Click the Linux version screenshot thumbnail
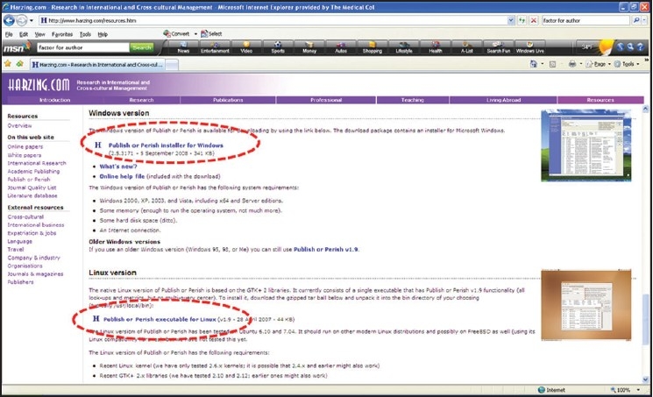This screenshot has height=397, width=653. tap(586, 305)
